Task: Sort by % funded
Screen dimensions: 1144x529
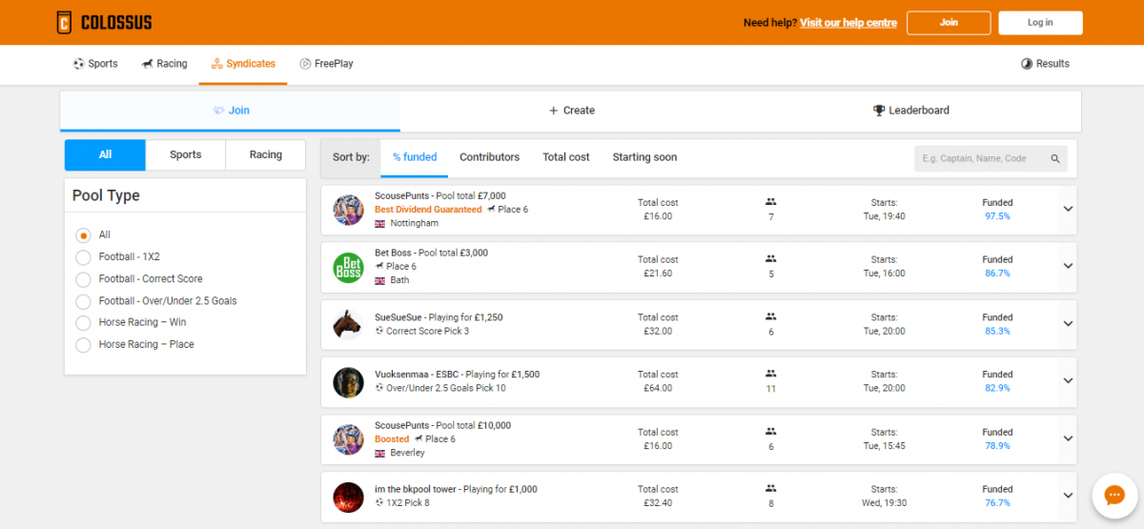Action: [415, 157]
